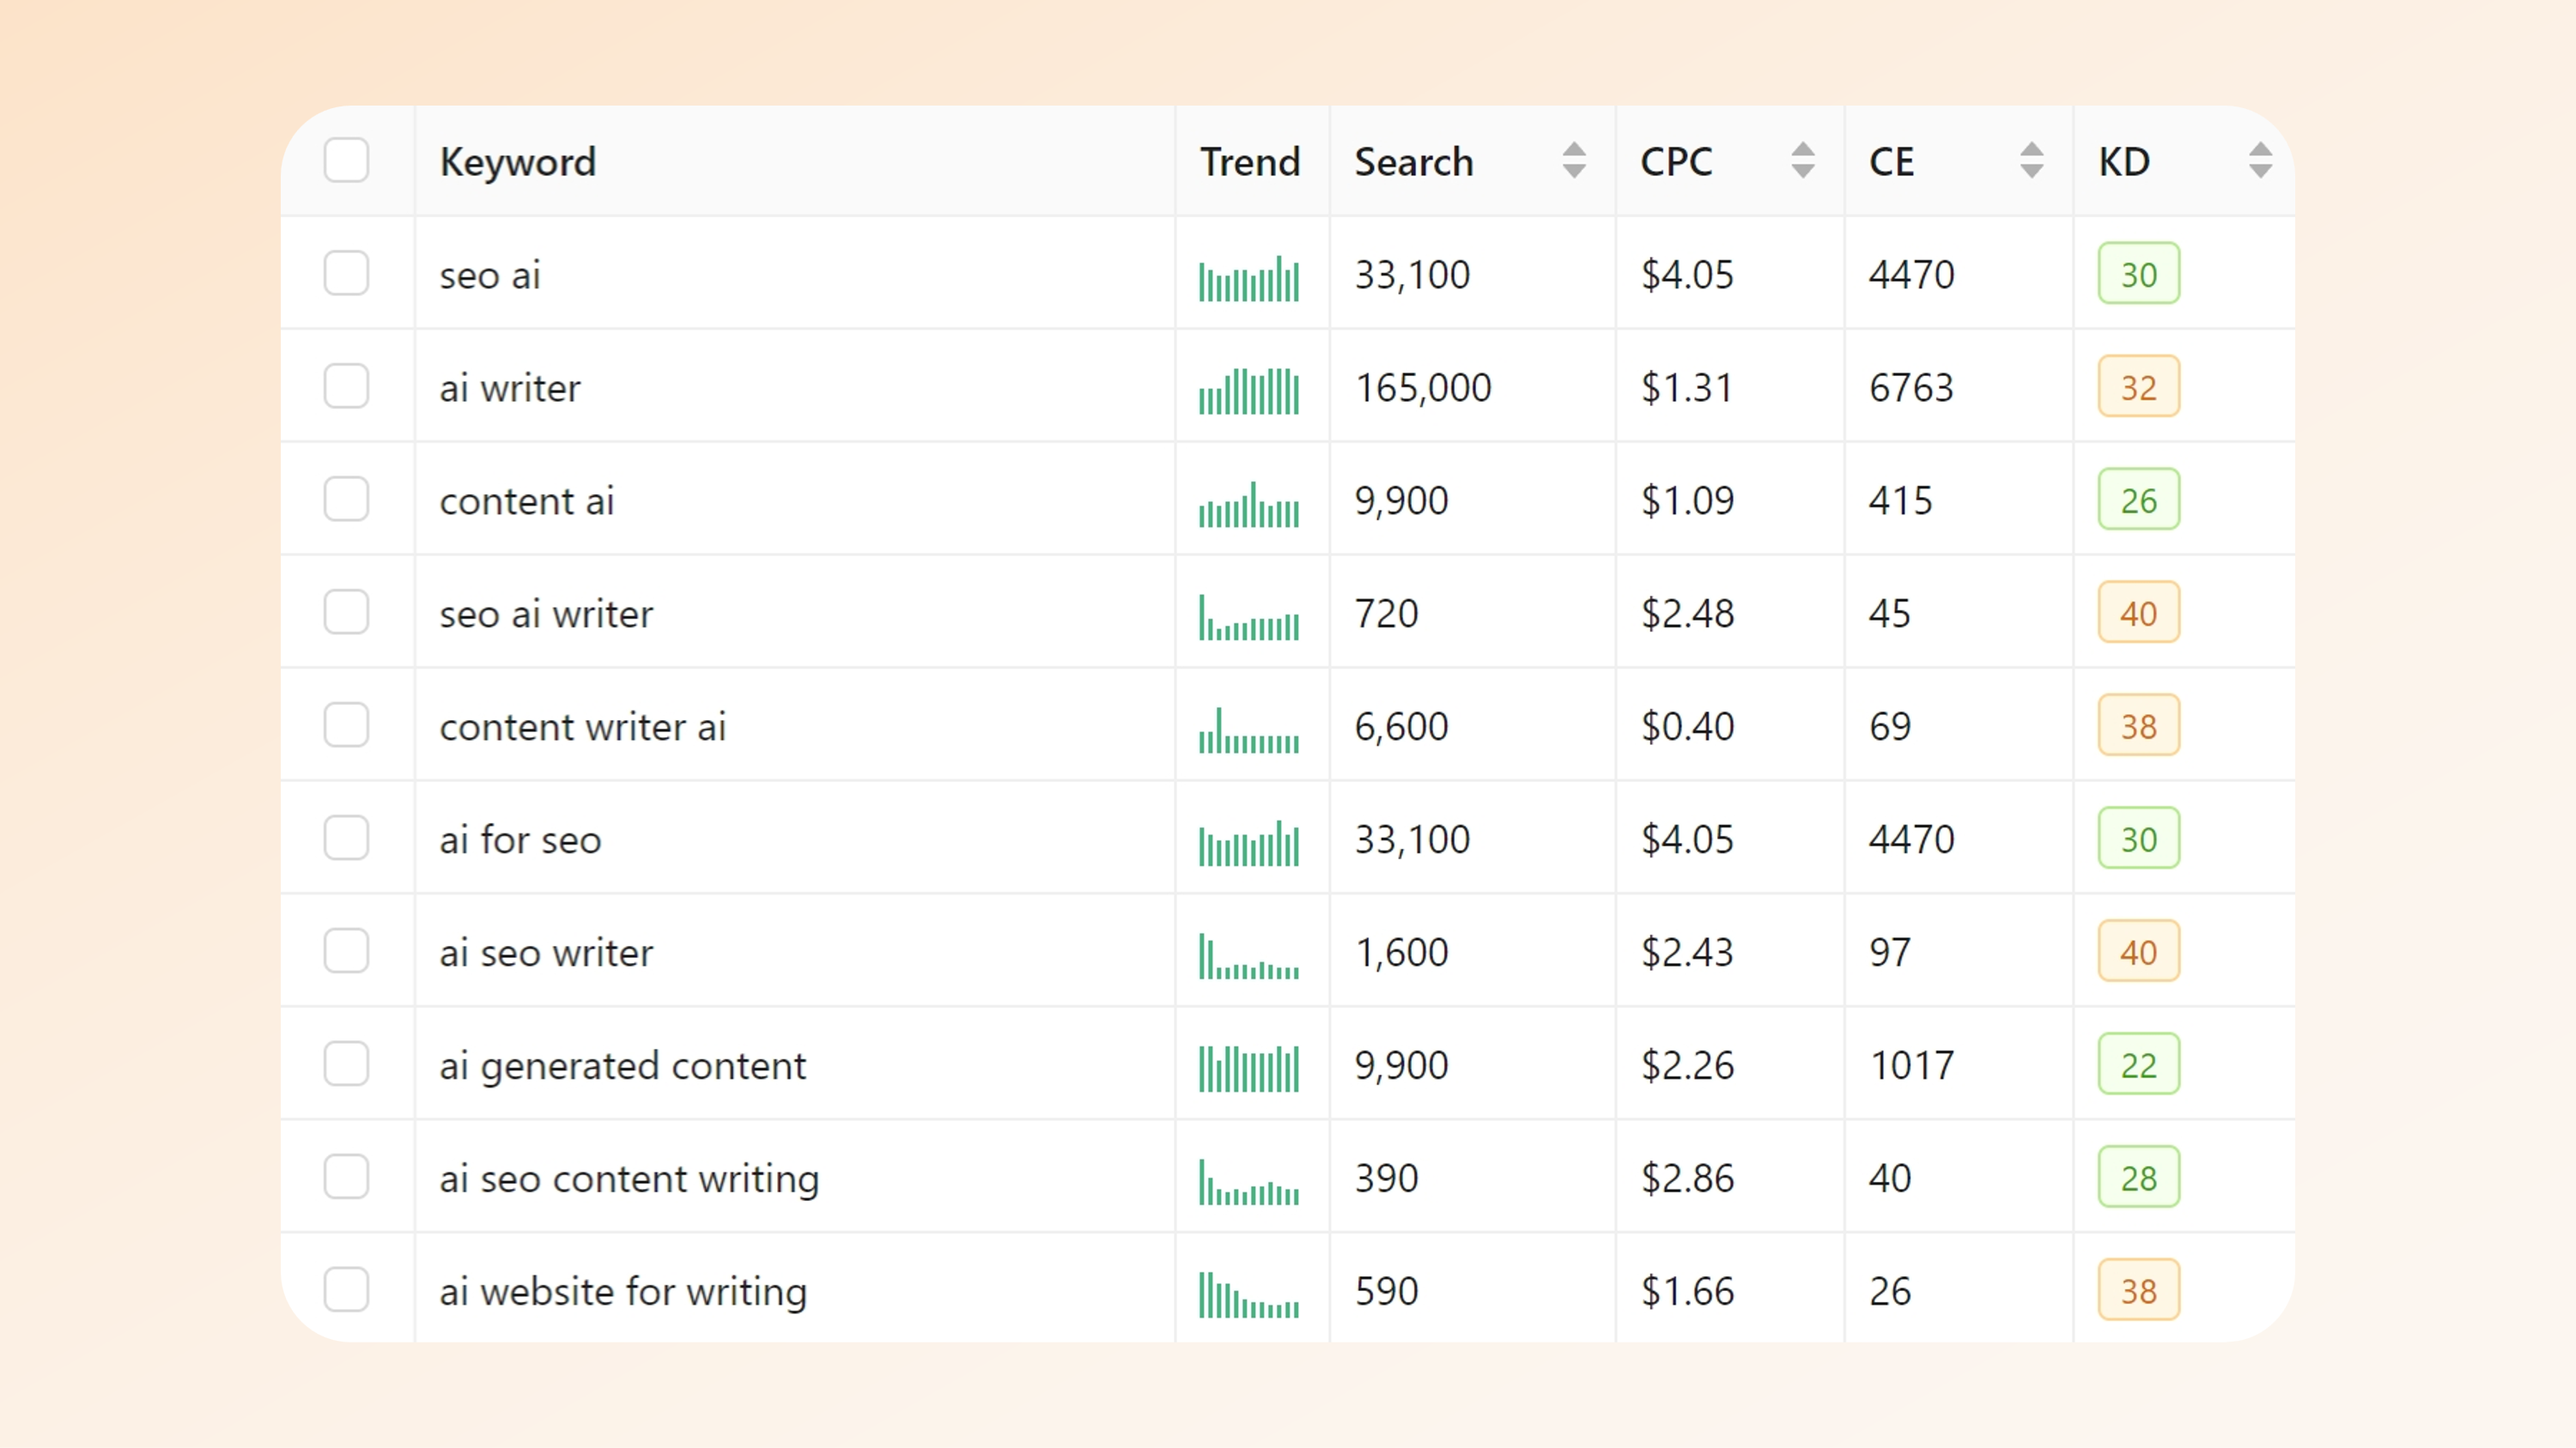2576x1448 pixels.
Task: Open the ai seo writer keyword
Action: tap(546, 953)
